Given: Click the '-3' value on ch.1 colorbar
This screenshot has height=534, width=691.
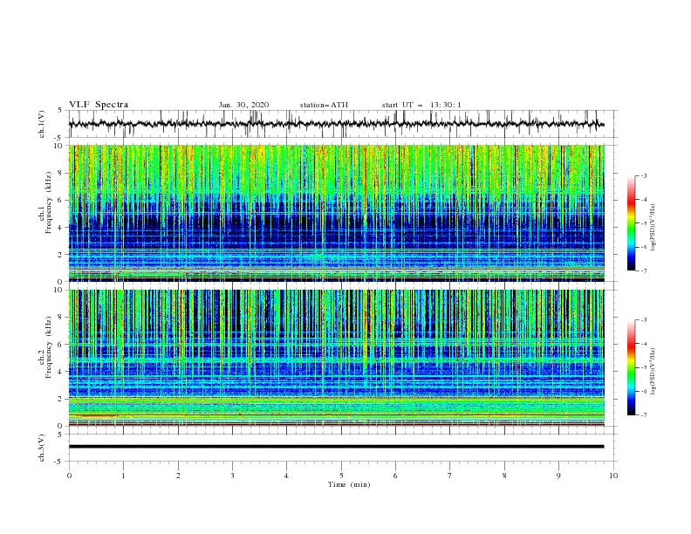Looking at the screenshot, I should click(x=643, y=175).
